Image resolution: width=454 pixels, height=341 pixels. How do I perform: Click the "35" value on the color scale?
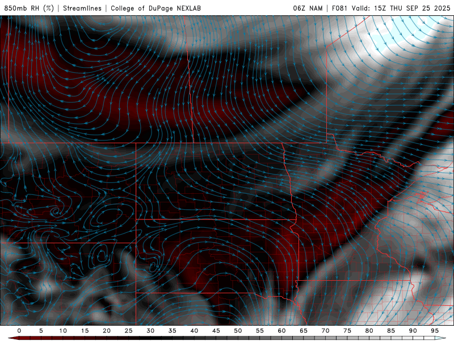[173, 331]
